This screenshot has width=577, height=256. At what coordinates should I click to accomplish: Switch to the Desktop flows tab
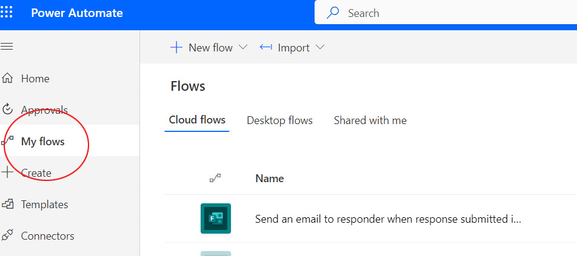tap(279, 120)
